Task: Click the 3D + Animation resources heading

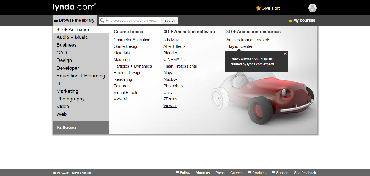Action: point(253,32)
